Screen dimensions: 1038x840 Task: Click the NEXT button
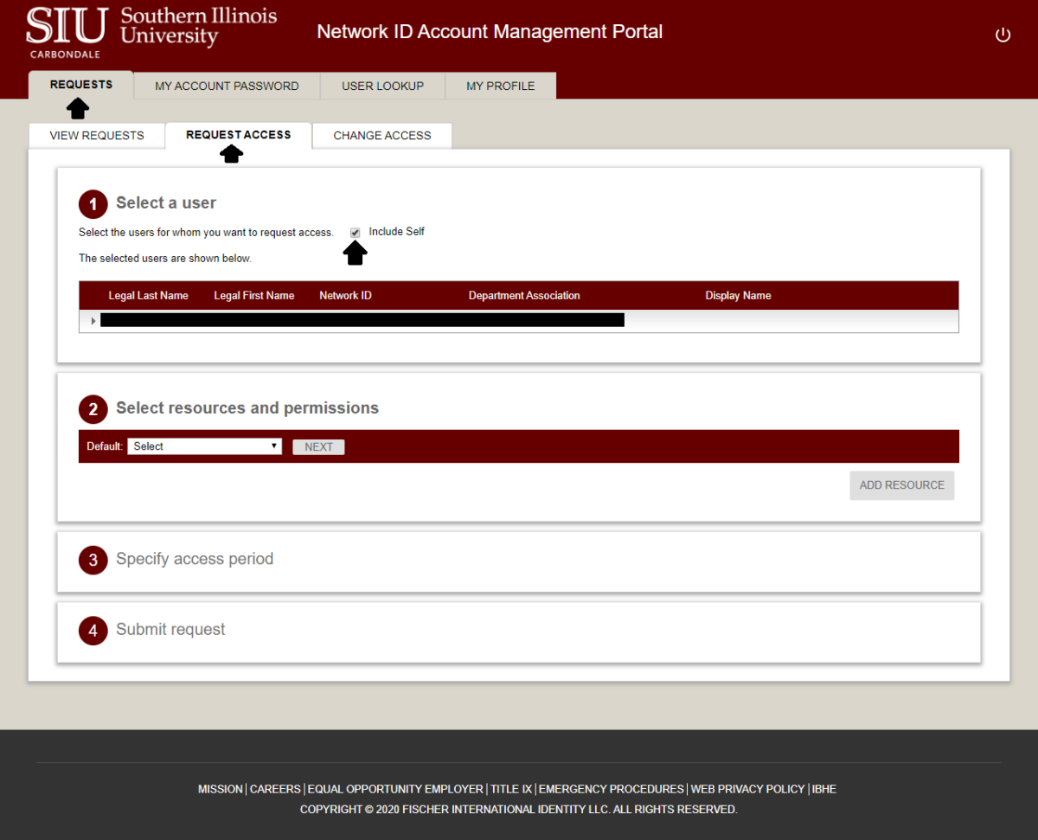tap(318, 446)
